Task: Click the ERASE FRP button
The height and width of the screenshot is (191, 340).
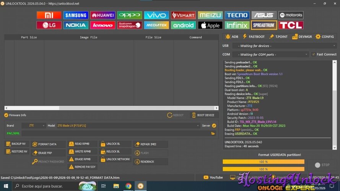Action: click(x=48, y=153)
